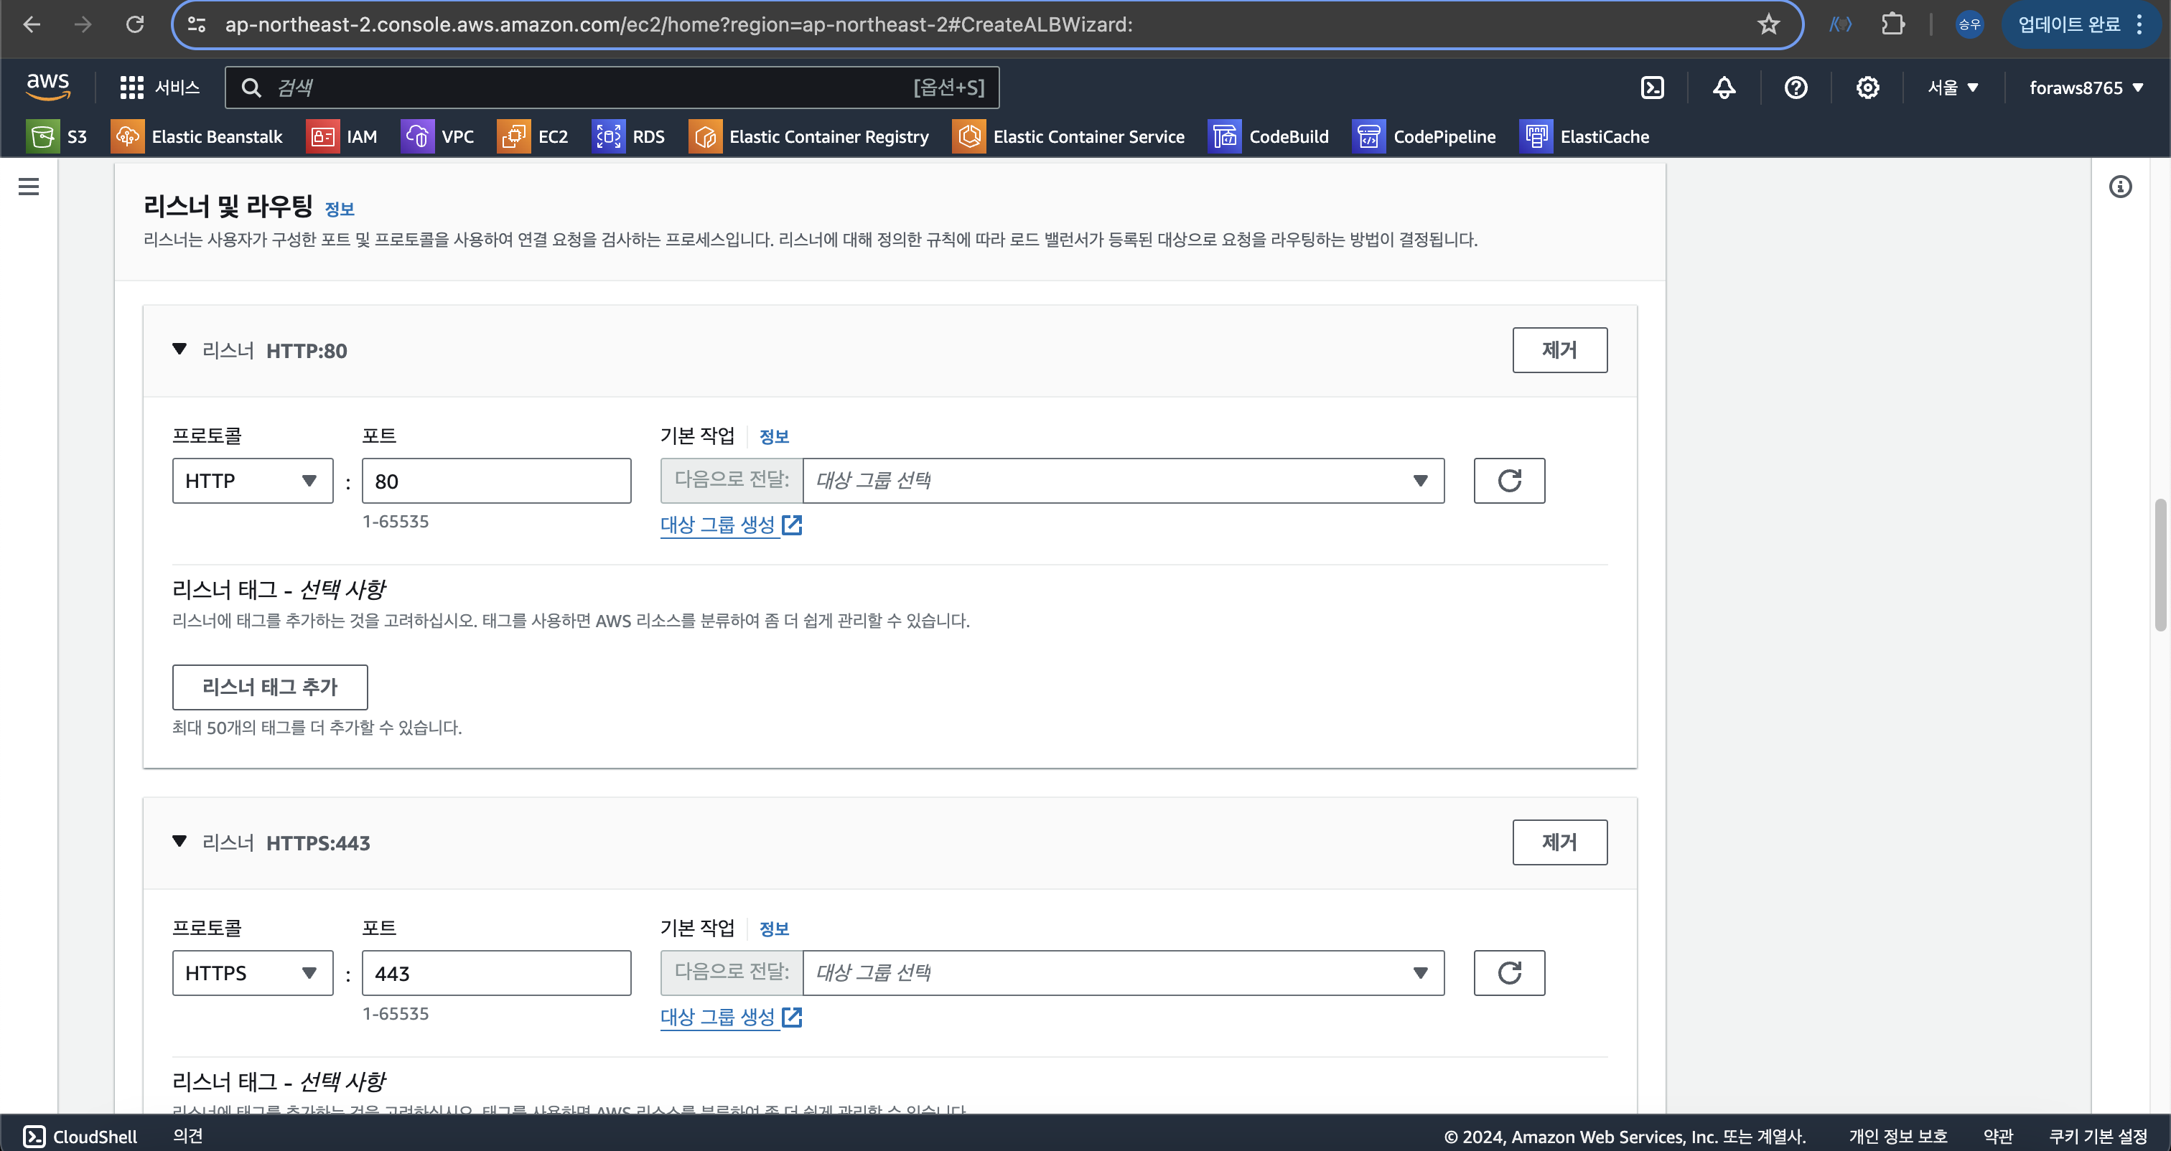Image resolution: width=2171 pixels, height=1151 pixels.
Task: Open the hamburger side navigation menu
Action: coord(29,187)
